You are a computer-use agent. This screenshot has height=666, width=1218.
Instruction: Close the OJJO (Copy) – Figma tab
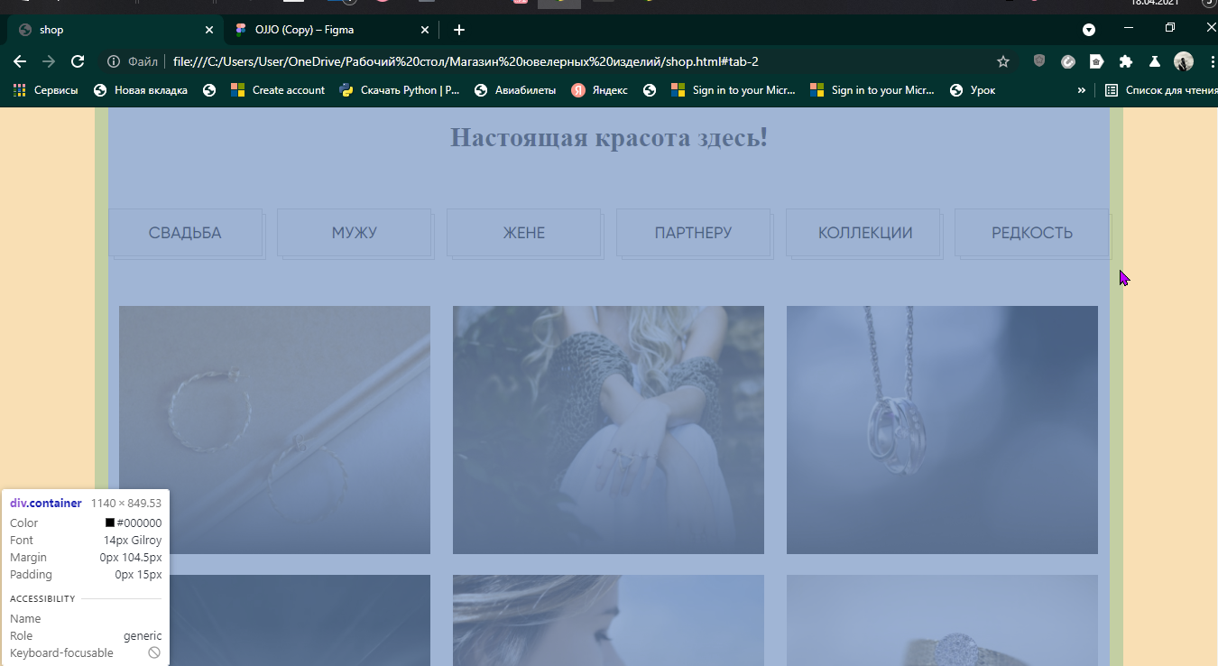click(x=425, y=30)
